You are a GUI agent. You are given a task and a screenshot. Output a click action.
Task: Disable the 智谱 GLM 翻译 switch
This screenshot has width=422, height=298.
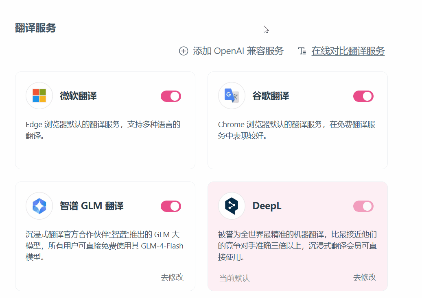[171, 206]
